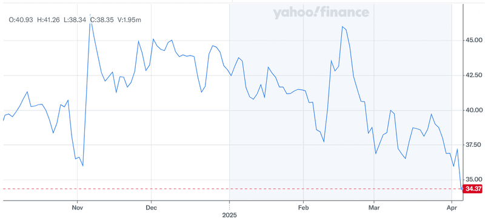
Task: Click the 40.00 price axis label
Action: coord(473,110)
